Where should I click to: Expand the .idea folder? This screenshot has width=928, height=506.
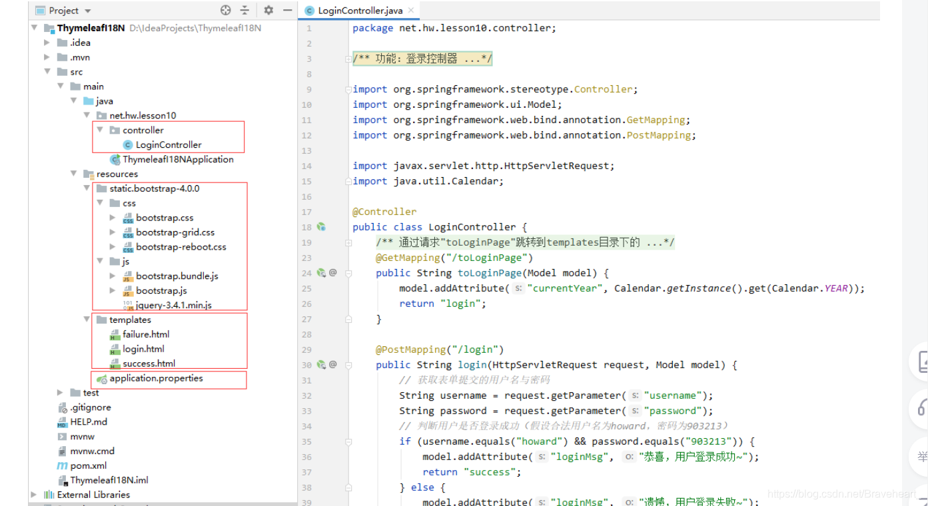tap(47, 43)
